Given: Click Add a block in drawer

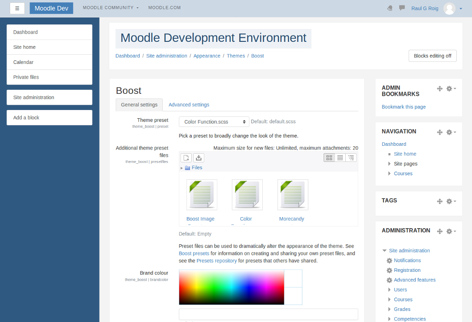Looking at the screenshot, I should tap(49, 117).
